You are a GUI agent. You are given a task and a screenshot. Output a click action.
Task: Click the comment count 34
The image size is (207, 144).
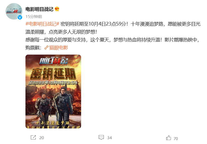click(x=109, y=138)
